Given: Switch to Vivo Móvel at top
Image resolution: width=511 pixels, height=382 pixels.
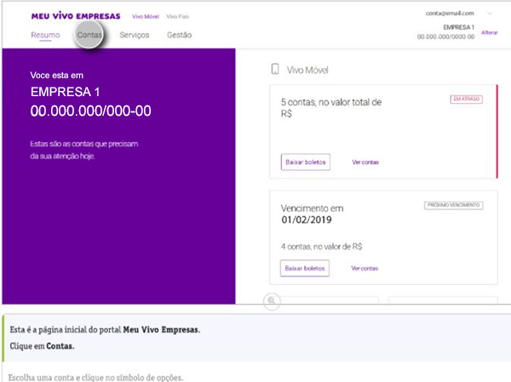Looking at the screenshot, I should (x=146, y=16).
